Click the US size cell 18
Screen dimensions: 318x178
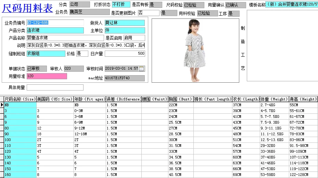tap(55, 134)
